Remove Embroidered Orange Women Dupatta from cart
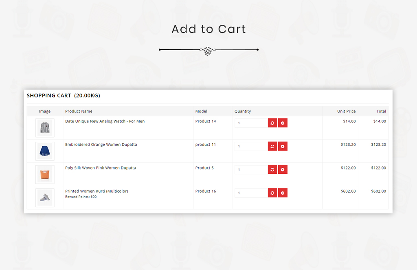The width and height of the screenshot is (417, 270). pyautogui.click(x=283, y=146)
